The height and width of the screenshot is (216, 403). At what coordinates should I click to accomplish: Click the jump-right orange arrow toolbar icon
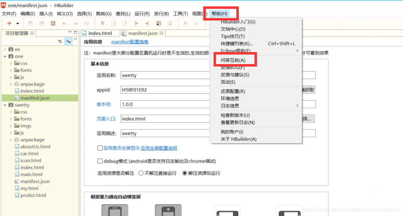point(147,24)
